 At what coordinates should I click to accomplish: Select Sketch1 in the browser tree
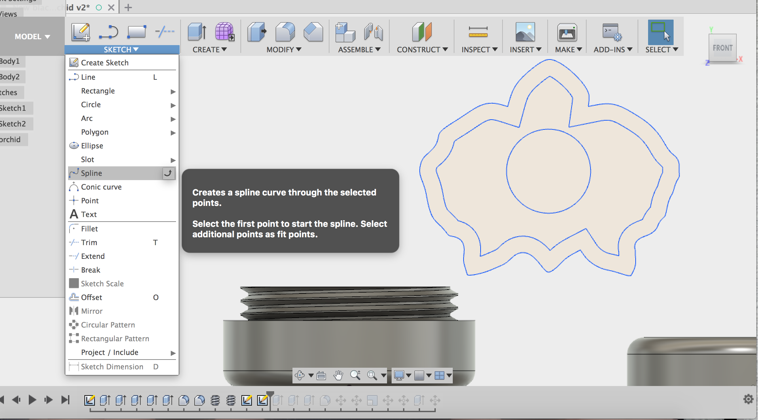click(13, 108)
